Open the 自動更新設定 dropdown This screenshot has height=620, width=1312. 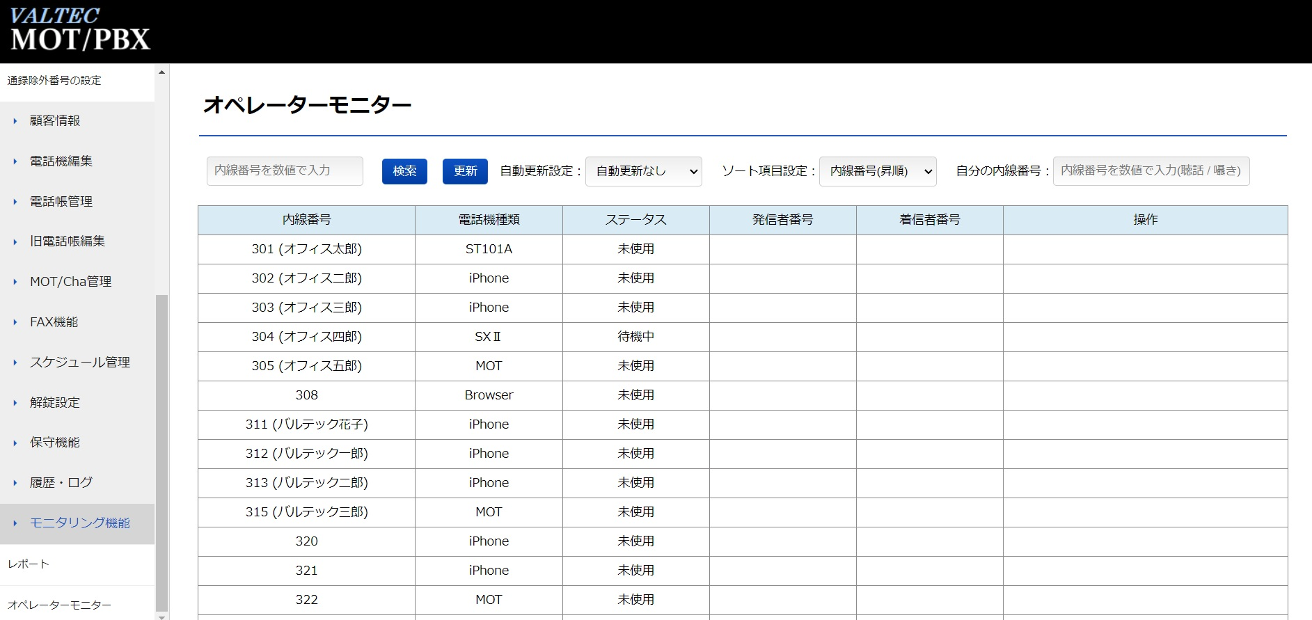coord(643,171)
